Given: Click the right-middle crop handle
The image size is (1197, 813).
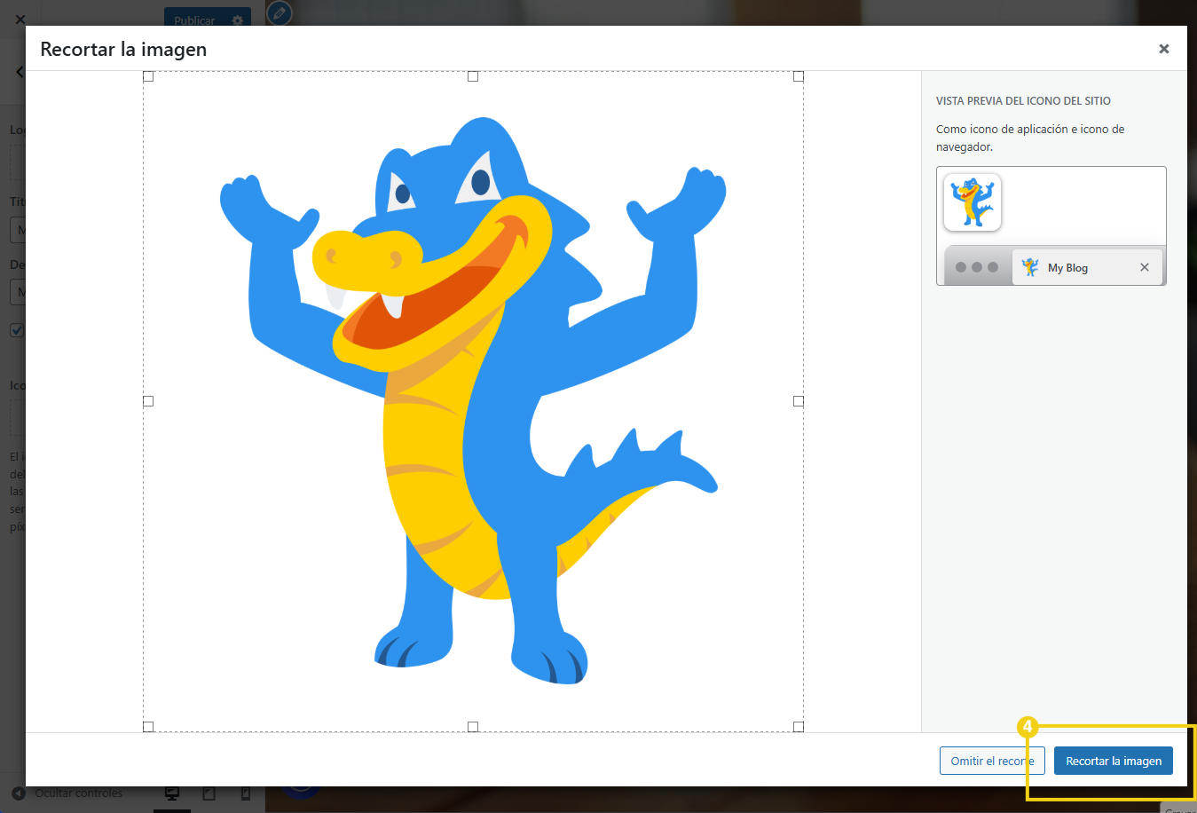Looking at the screenshot, I should 798,401.
